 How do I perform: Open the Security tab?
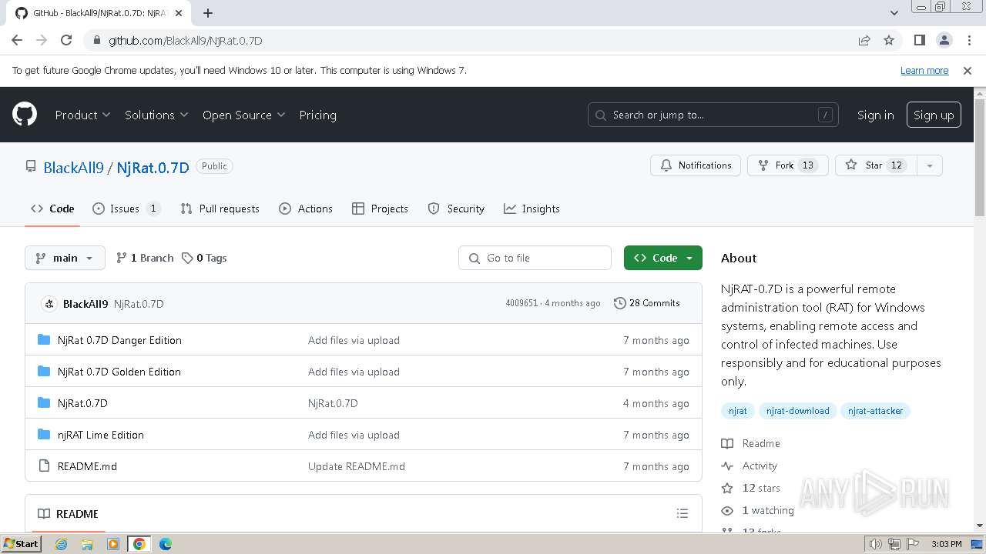pos(456,209)
